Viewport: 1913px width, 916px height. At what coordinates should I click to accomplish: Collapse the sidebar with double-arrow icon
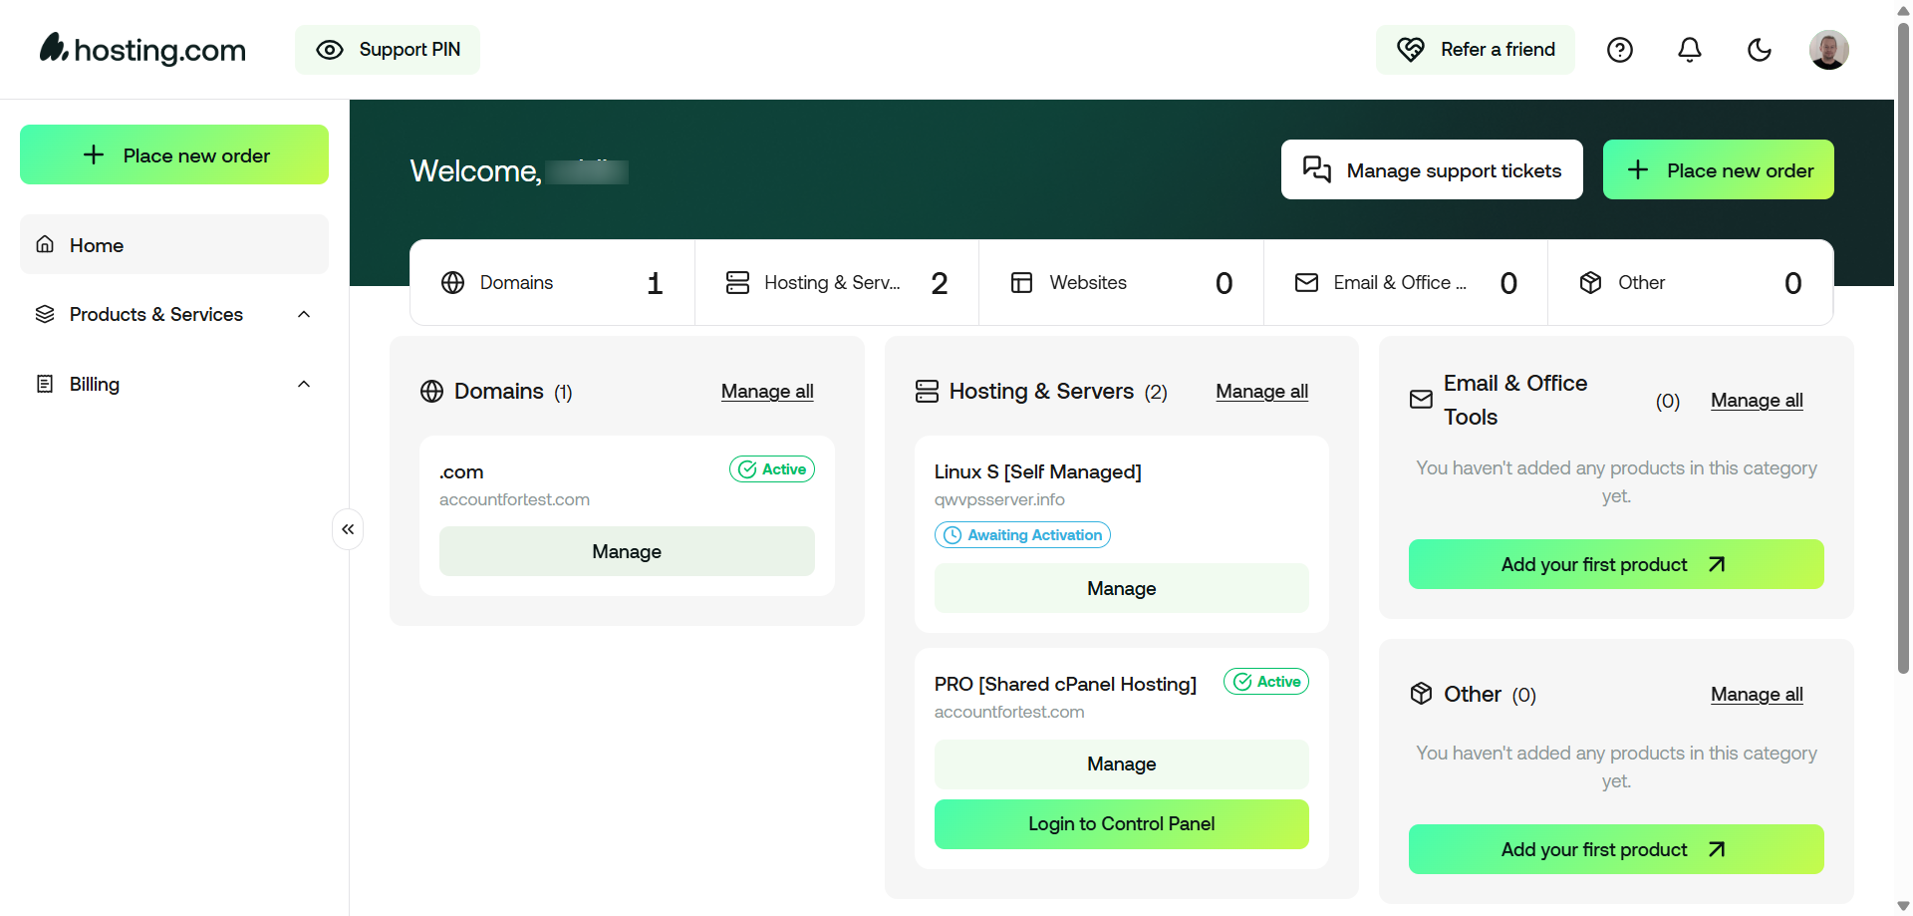click(x=348, y=529)
